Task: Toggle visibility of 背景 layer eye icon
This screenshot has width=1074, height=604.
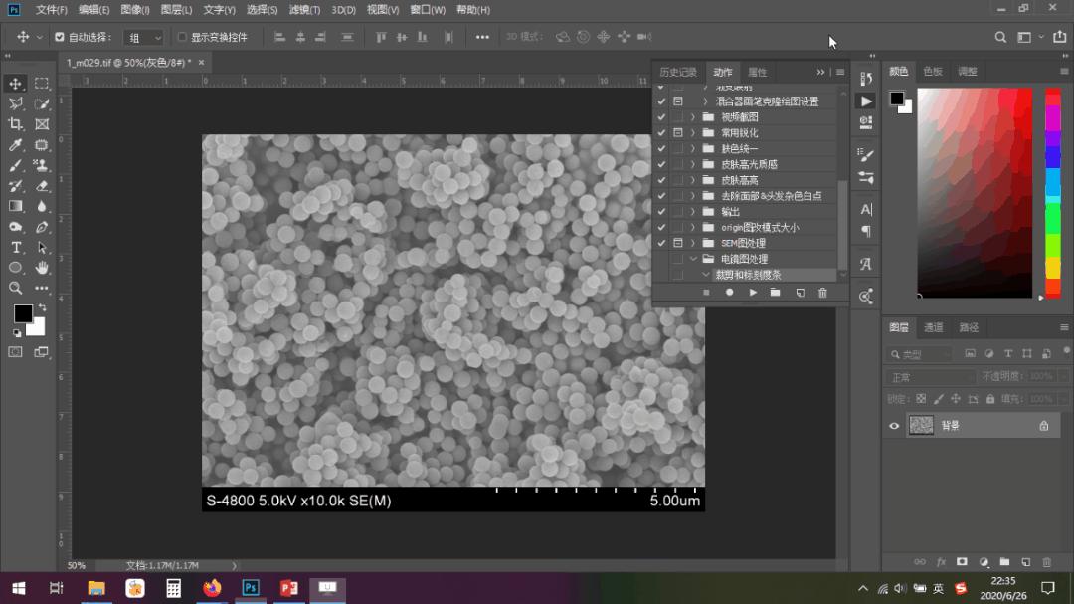Action: [894, 425]
